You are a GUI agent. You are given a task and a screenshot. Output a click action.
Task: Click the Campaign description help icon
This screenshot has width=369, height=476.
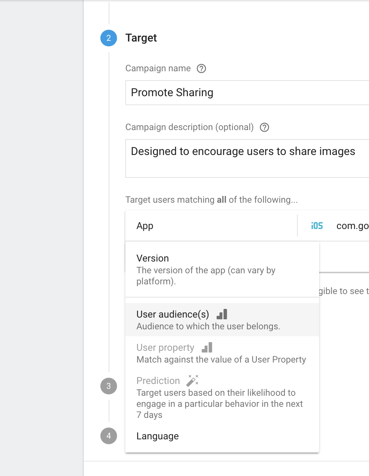click(264, 127)
